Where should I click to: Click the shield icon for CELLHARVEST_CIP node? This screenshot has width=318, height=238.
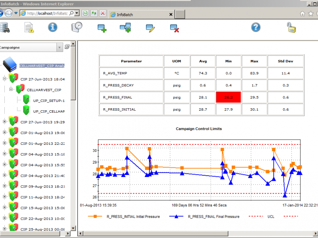pos(20,89)
